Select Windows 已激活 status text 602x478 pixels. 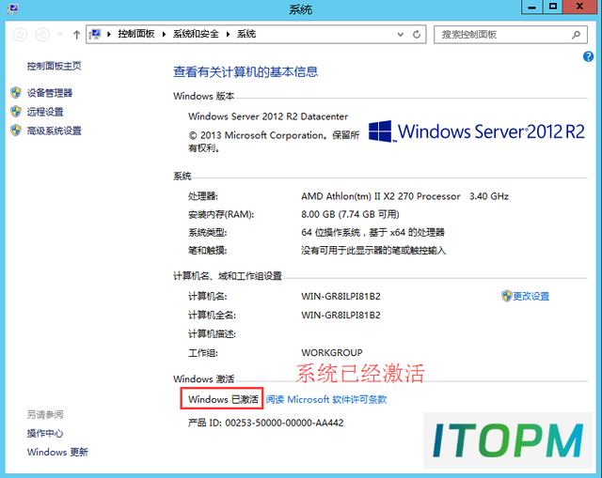223,399
